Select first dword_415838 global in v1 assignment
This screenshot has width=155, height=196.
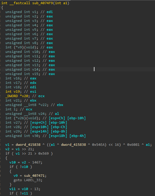tap(28, 145)
